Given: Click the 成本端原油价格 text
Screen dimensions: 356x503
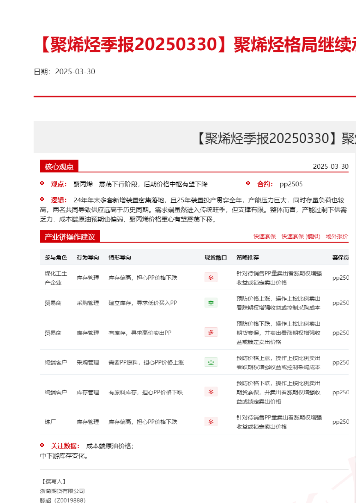Looking at the screenshot, I should (110, 446).
